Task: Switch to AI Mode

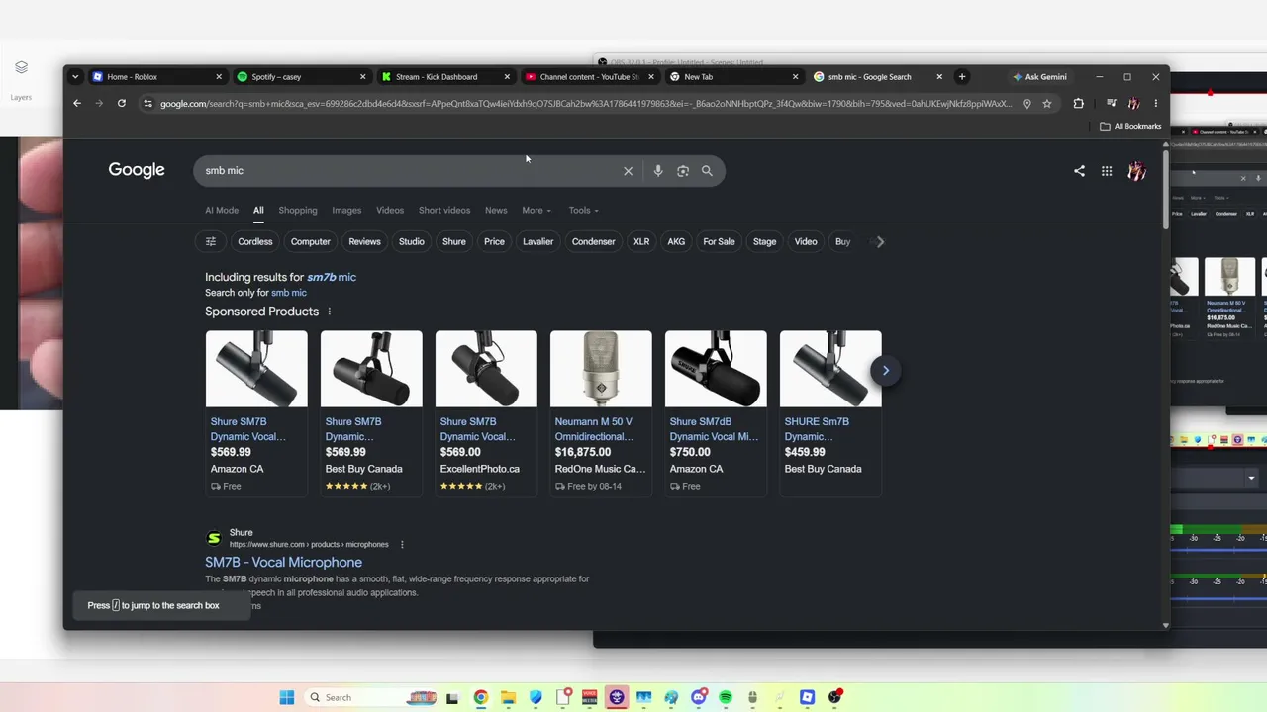Action: point(222,210)
